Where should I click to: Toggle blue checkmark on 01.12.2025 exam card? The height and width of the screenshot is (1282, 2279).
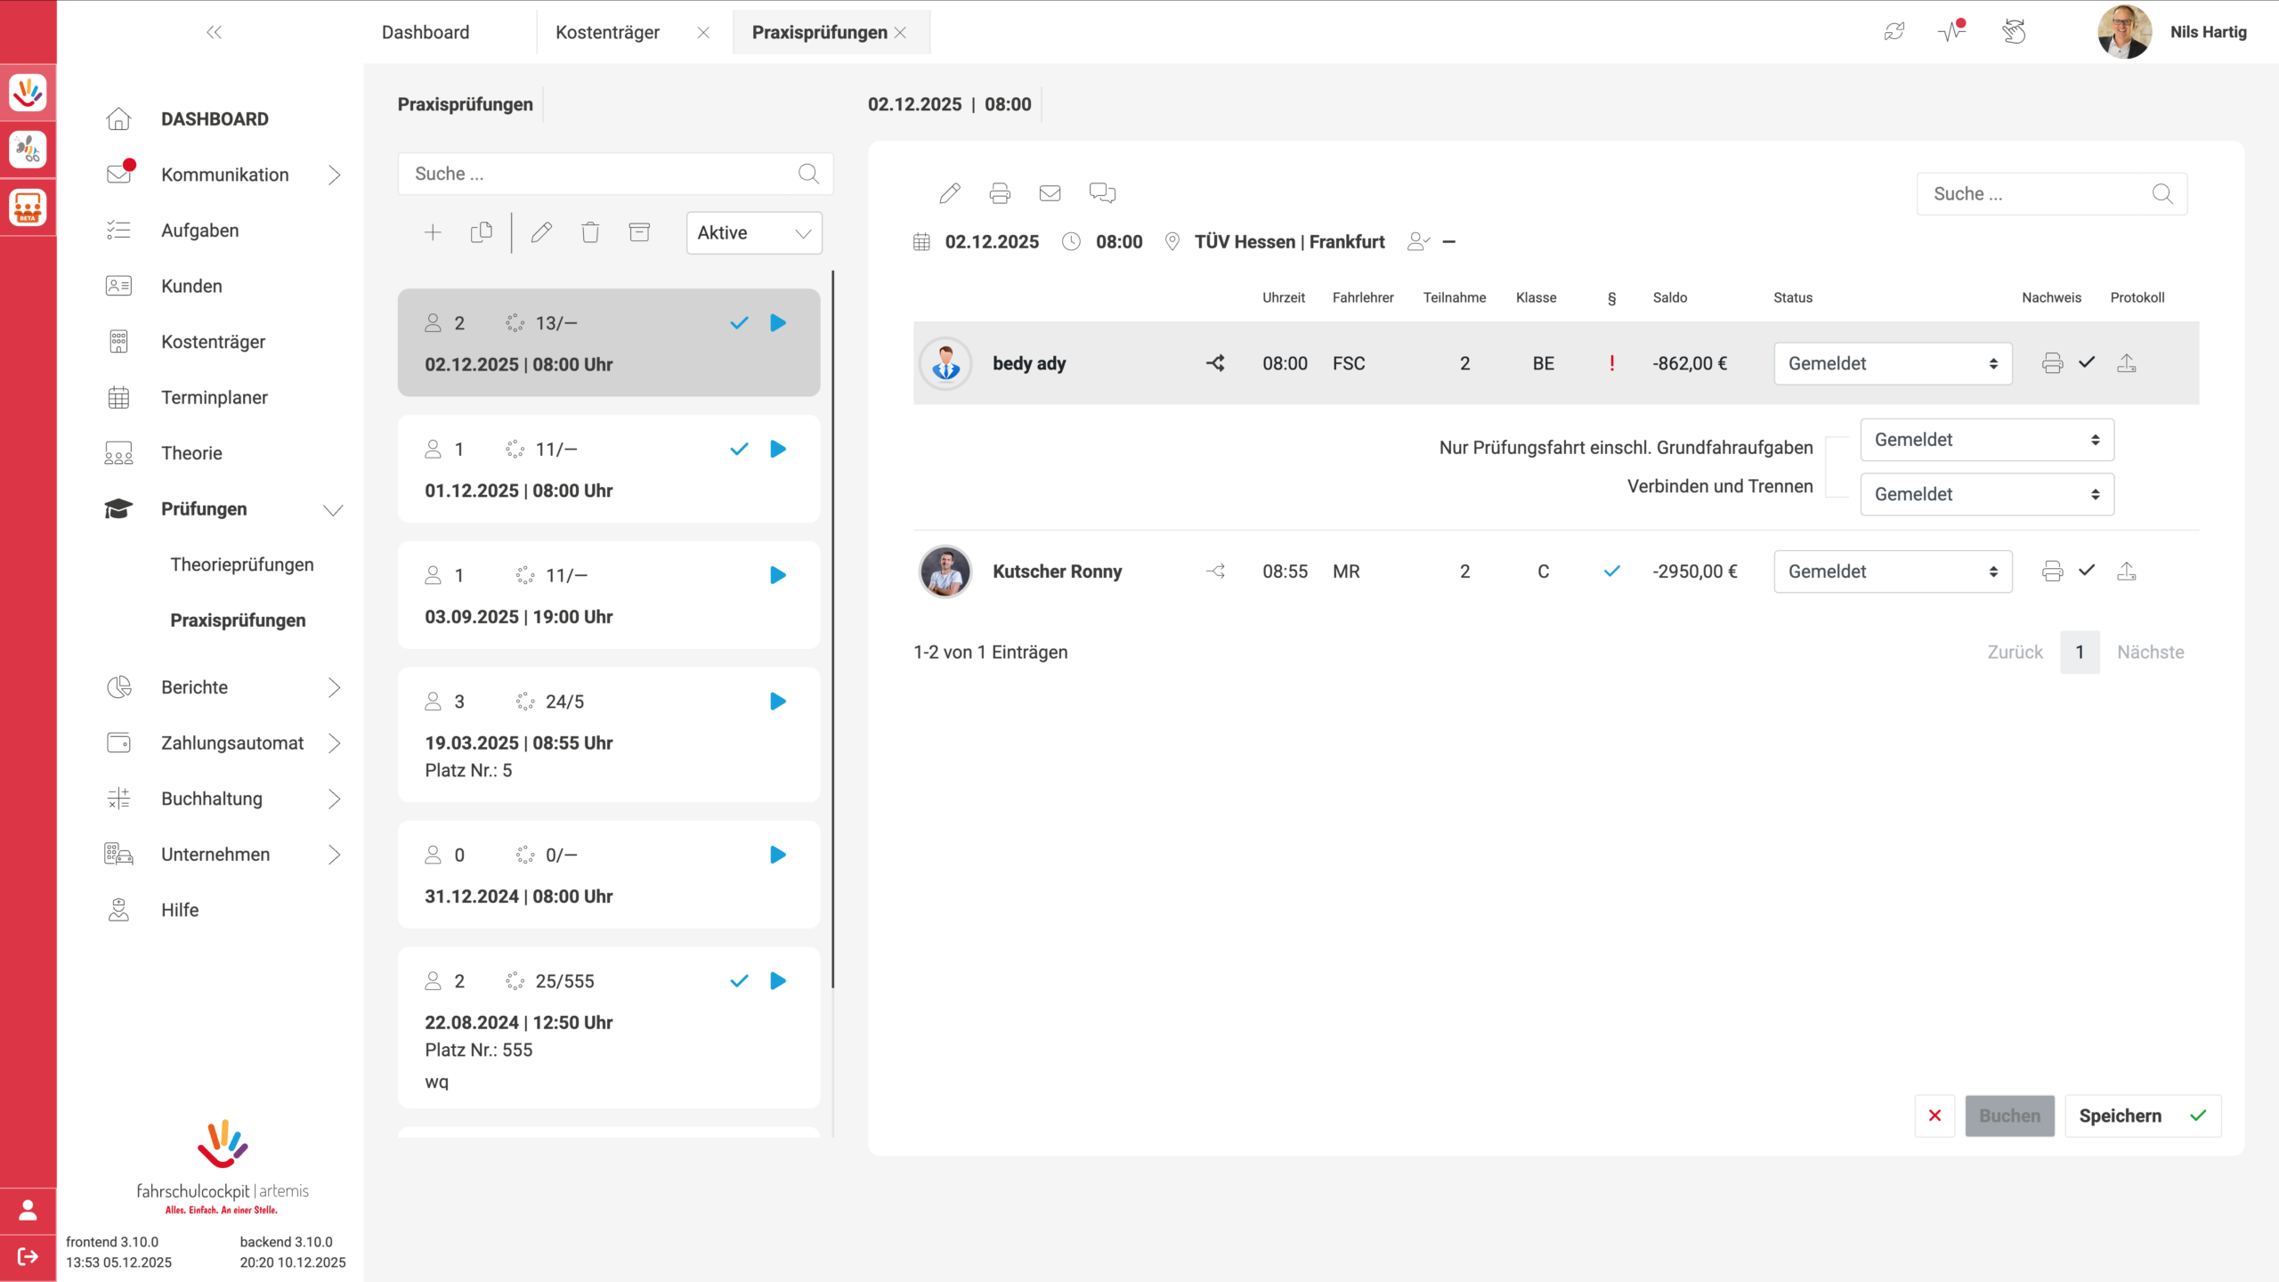(x=739, y=450)
